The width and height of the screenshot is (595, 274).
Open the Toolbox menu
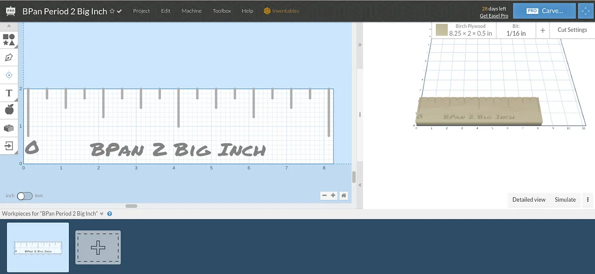pyautogui.click(x=222, y=11)
